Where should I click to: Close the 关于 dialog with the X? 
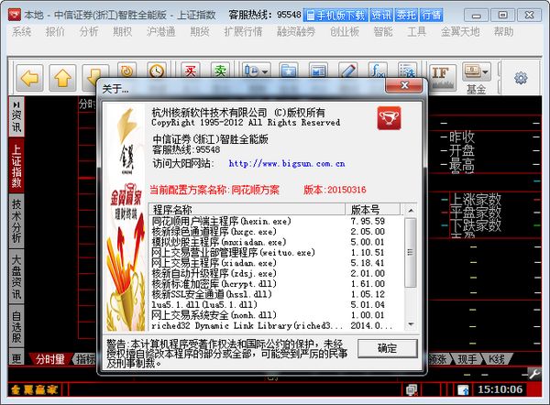click(403, 85)
